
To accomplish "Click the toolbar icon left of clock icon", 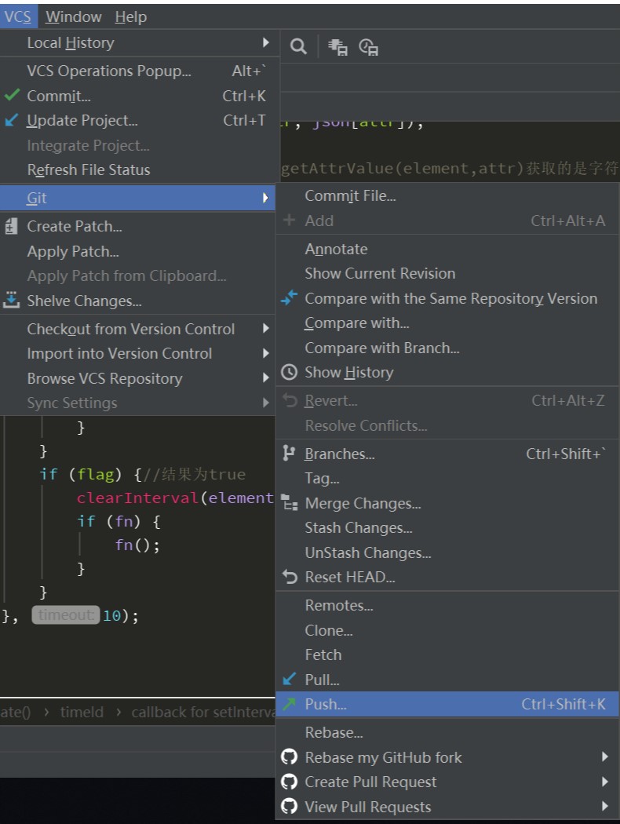I will [x=337, y=47].
